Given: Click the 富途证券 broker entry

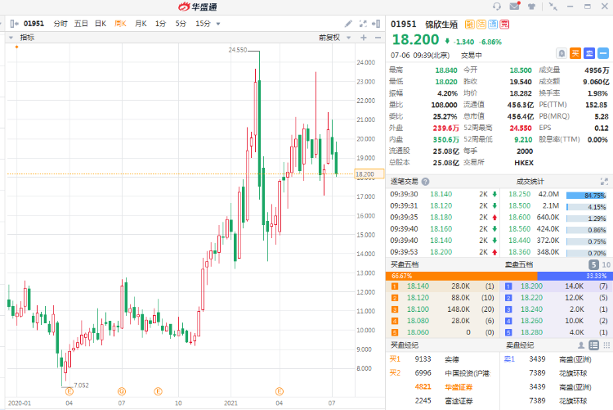Looking at the screenshot, I should pos(459,401).
